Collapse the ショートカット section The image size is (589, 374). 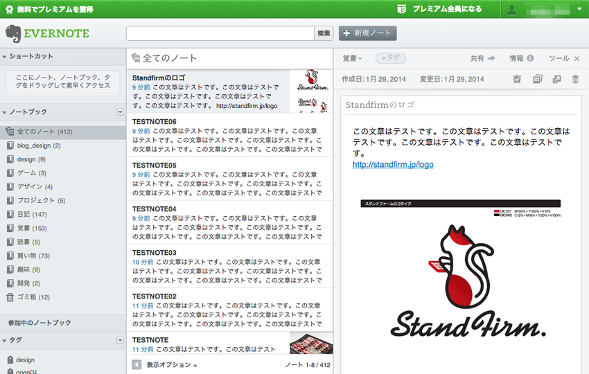(x=5, y=57)
